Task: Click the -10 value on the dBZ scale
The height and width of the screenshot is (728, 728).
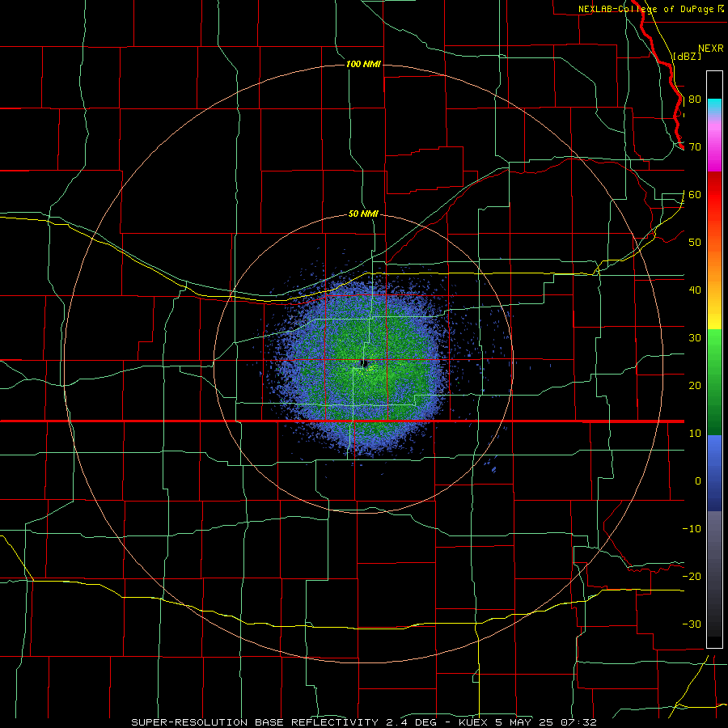Action: pos(692,529)
